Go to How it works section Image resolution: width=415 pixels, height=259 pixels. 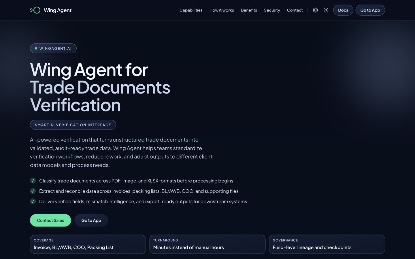(222, 10)
